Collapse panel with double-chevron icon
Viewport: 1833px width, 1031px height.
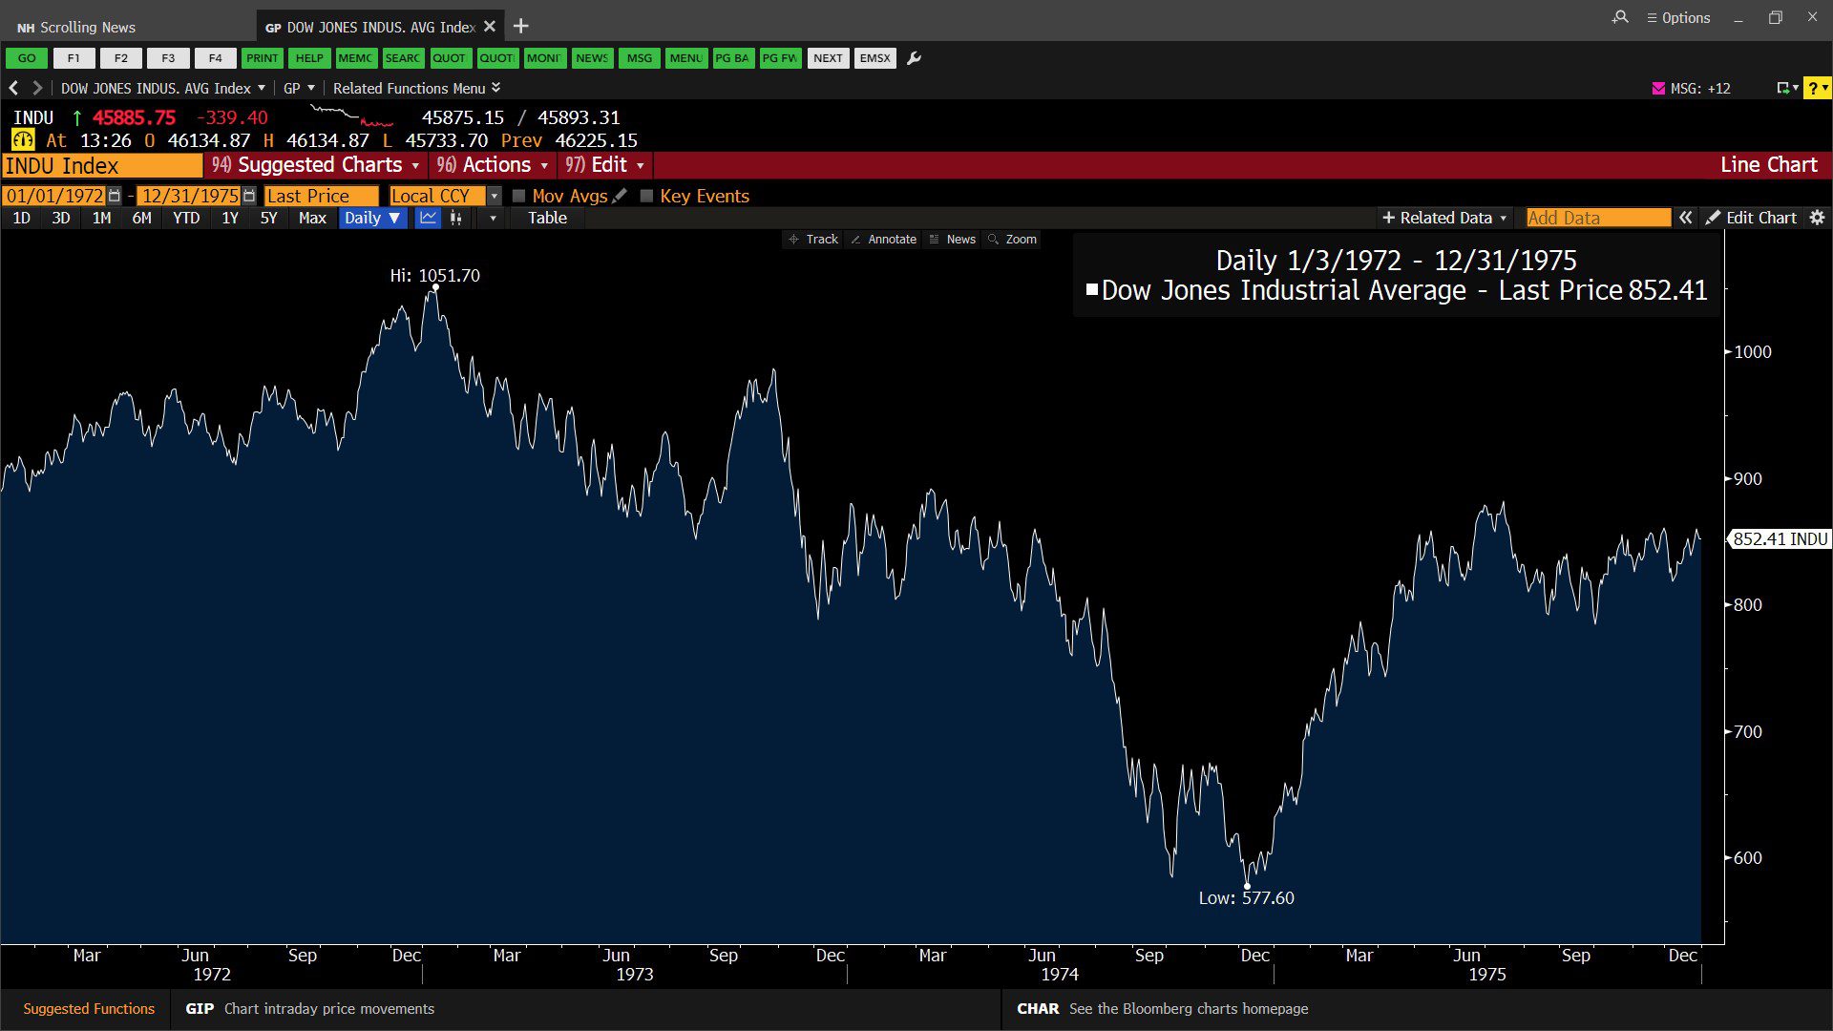point(1686,218)
